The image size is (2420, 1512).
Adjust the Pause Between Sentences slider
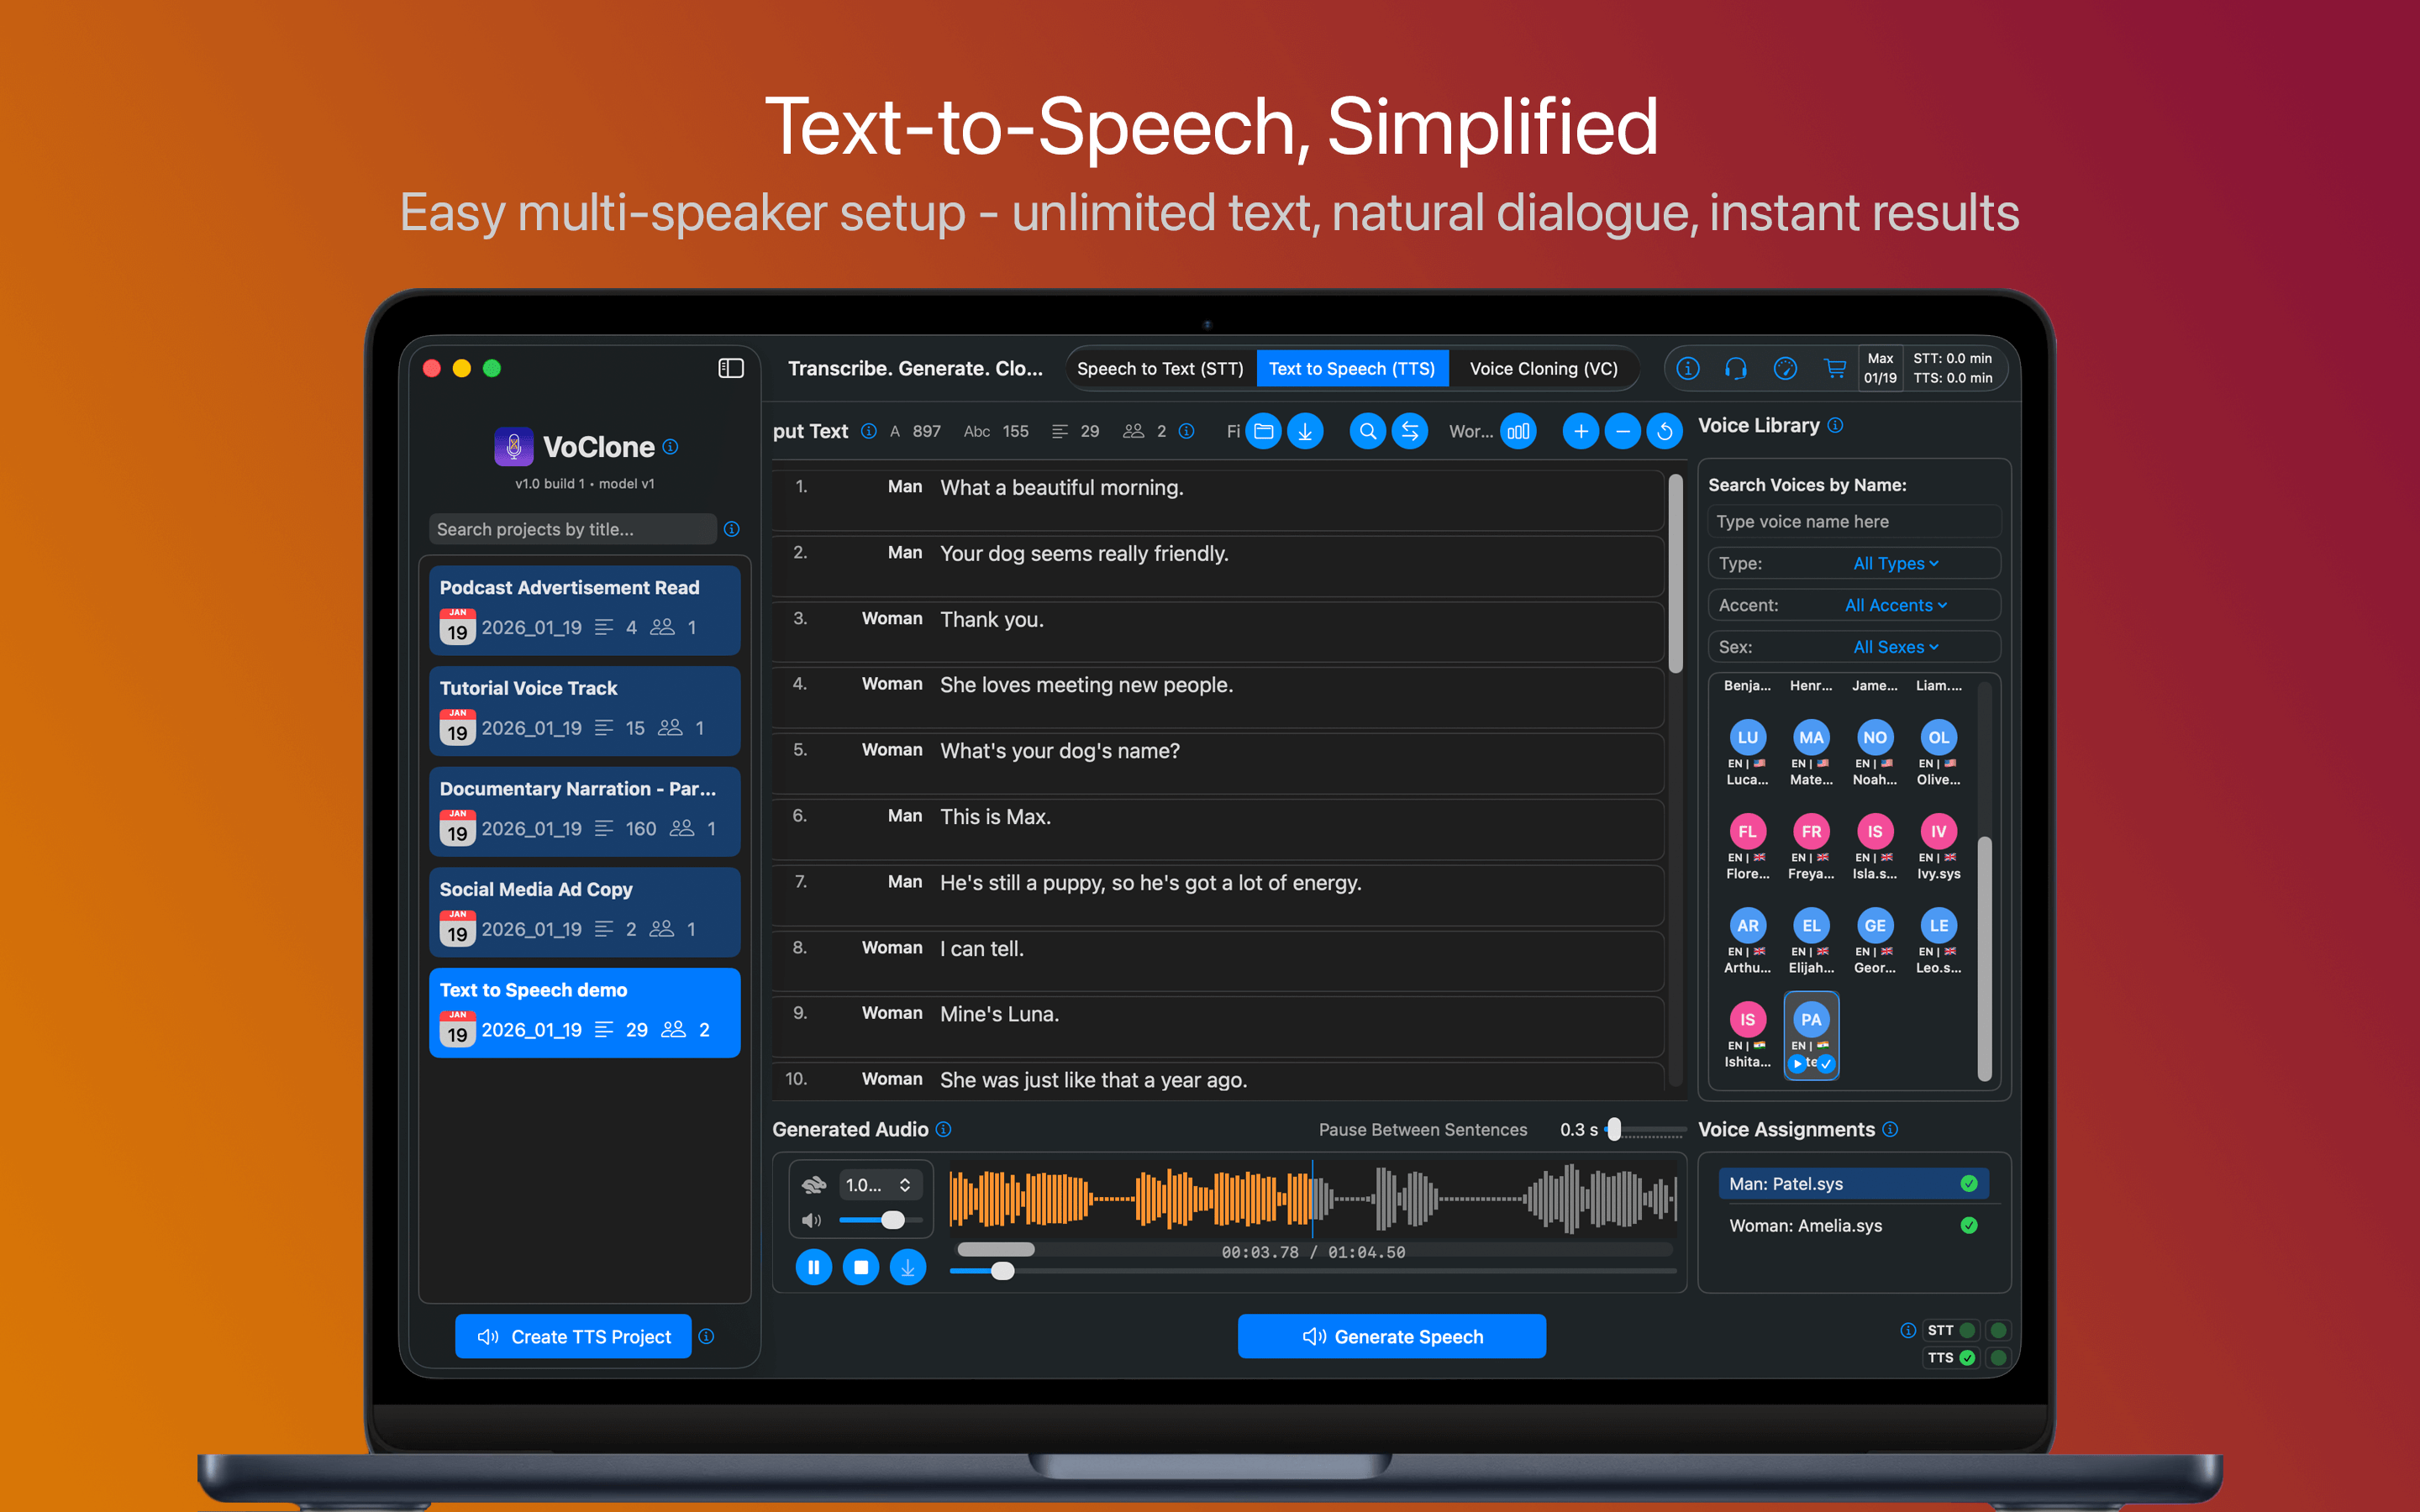[x=1614, y=1129]
